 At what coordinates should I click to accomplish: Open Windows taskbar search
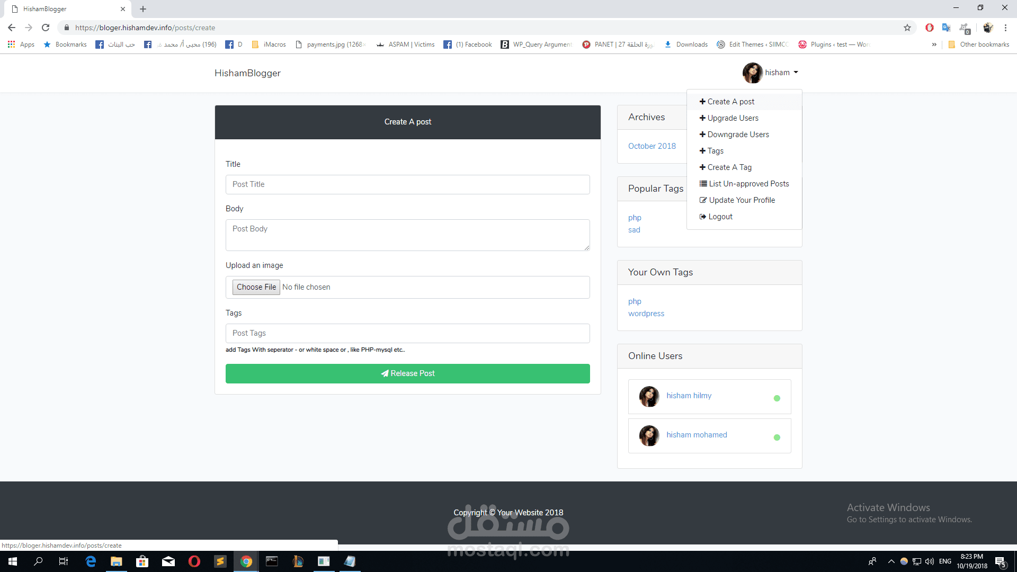38,561
